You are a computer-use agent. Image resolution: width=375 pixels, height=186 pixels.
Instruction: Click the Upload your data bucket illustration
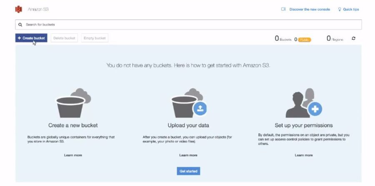(x=189, y=103)
